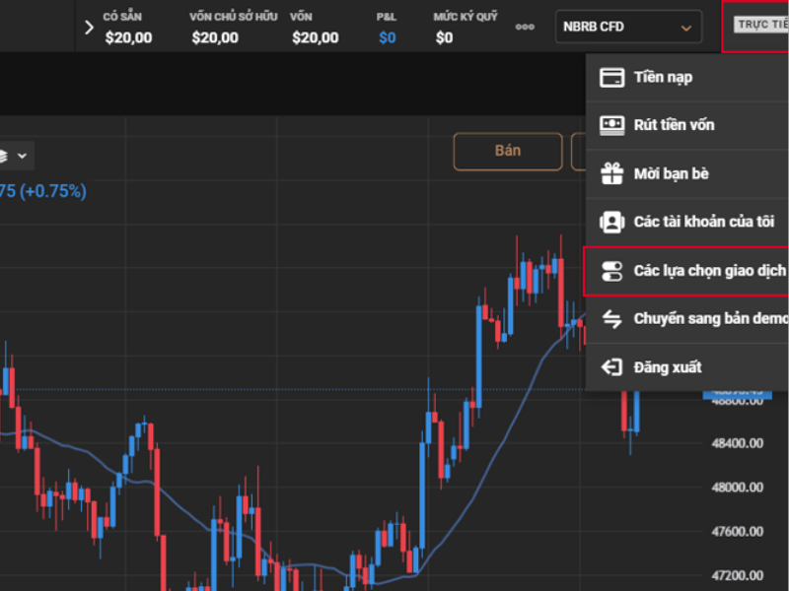Click the Đăng xuất logout arrow icon
The width and height of the screenshot is (789, 591).
(612, 367)
